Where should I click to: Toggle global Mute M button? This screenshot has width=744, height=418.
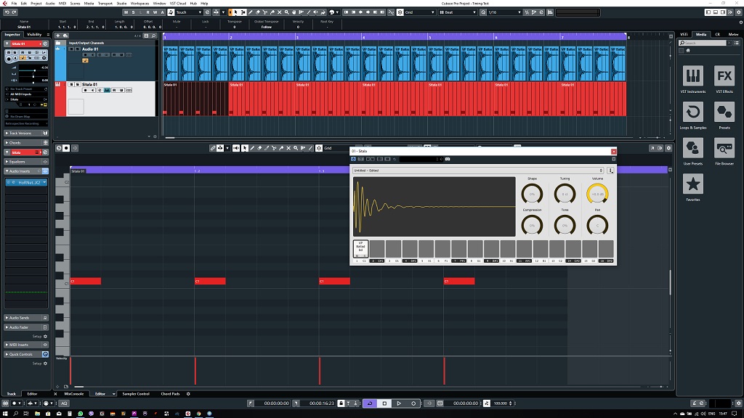click(126, 12)
